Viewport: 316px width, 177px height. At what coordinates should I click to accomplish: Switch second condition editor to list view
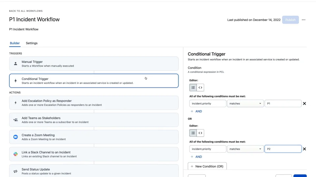click(x=193, y=133)
